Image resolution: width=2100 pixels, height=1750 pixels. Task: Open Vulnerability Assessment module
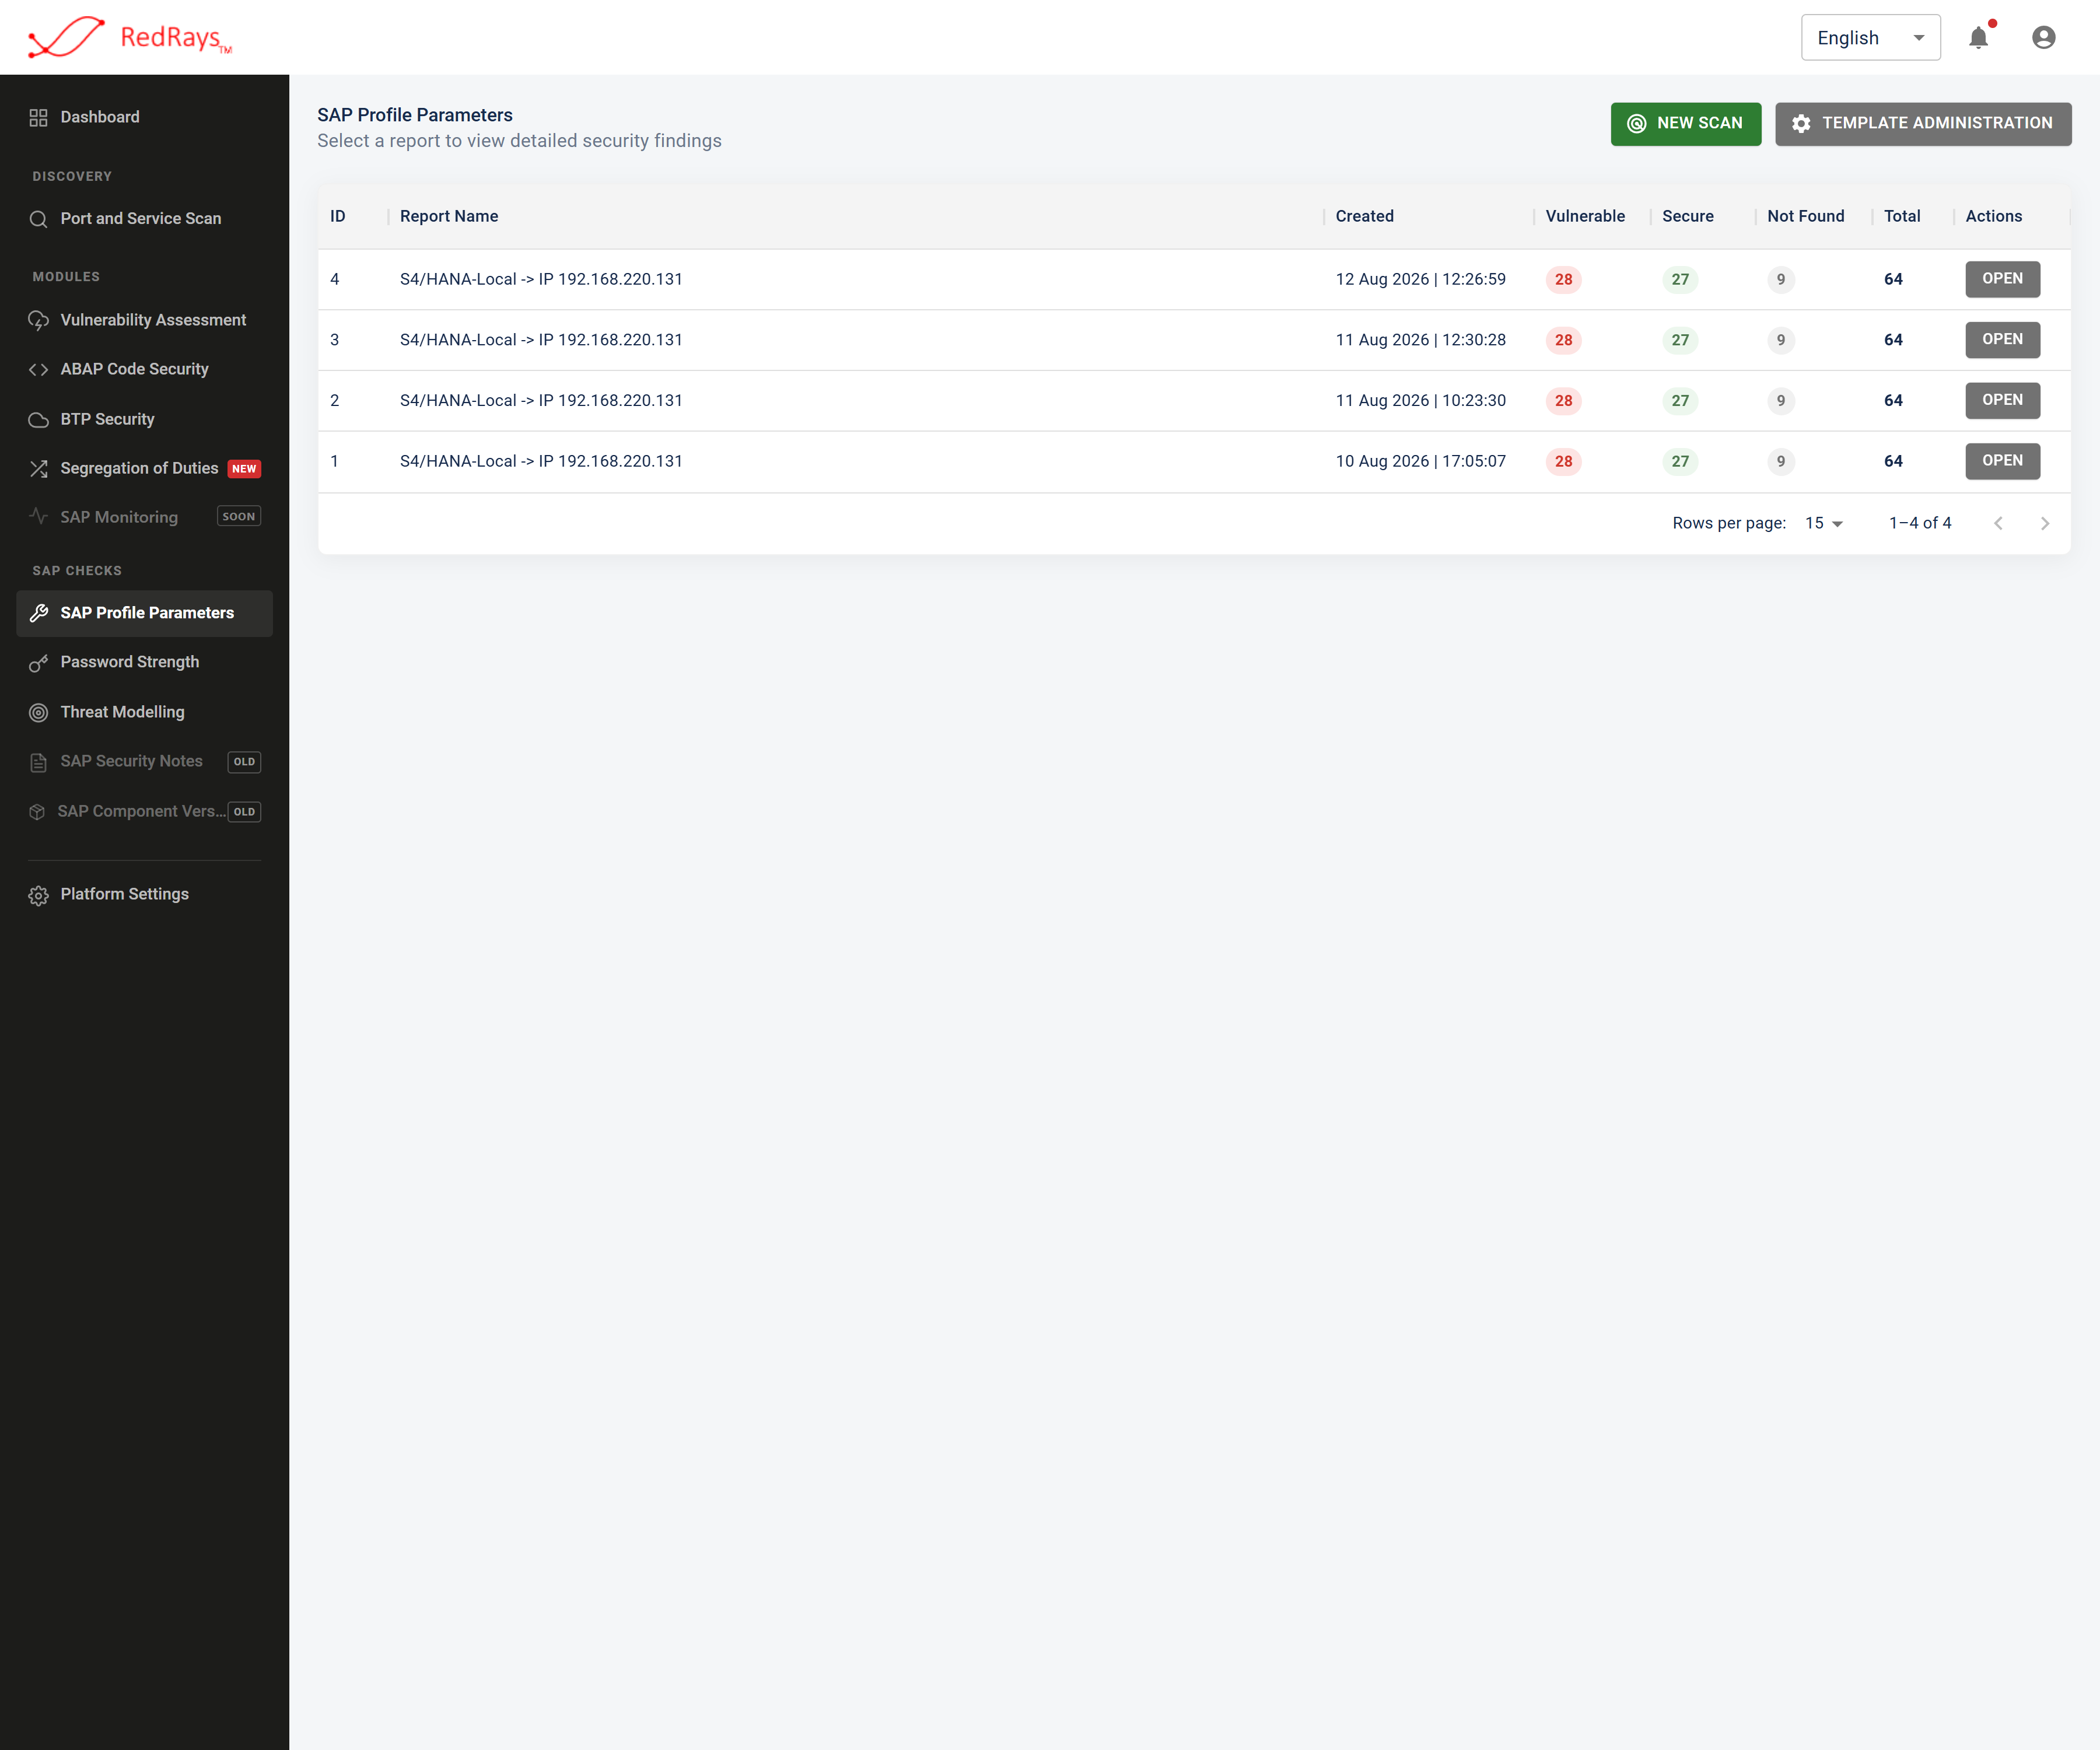(144, 320)
